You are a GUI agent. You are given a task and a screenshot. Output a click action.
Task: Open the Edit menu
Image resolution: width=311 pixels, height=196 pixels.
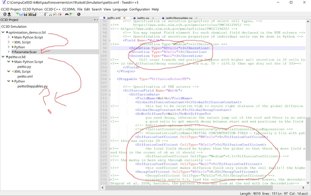[87, 9]
